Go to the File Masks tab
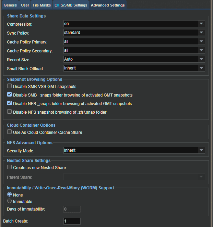Viewport: 213px width, 227px height. pos(42,5)
